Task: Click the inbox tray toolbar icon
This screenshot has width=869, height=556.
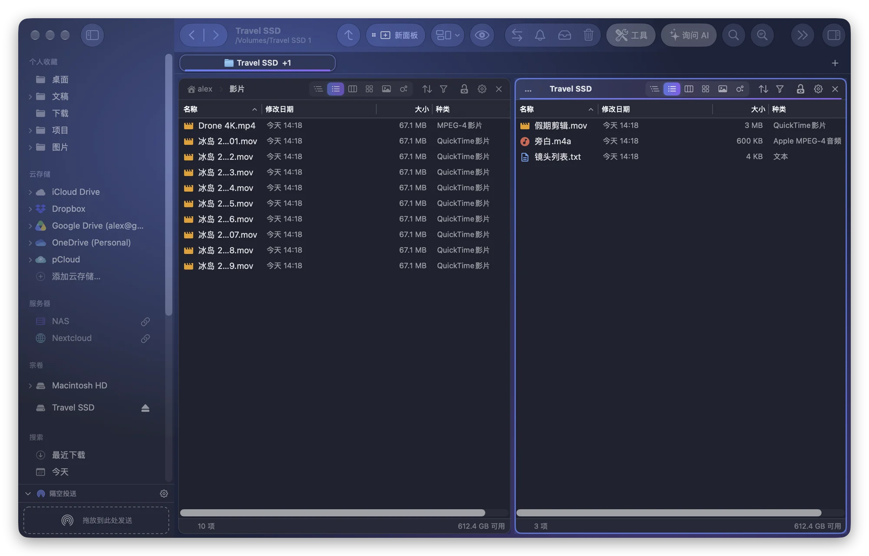Action: coord(564,35)
